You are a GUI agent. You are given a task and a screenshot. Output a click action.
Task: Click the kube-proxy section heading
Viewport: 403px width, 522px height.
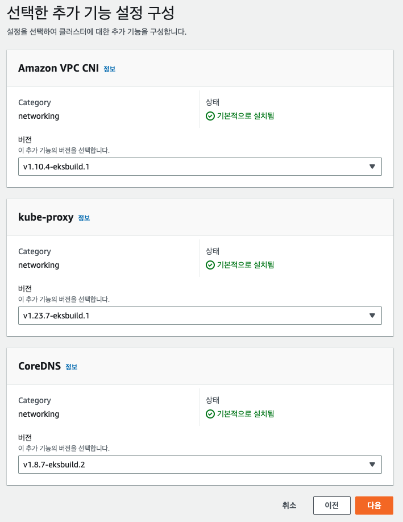[45, 217]
